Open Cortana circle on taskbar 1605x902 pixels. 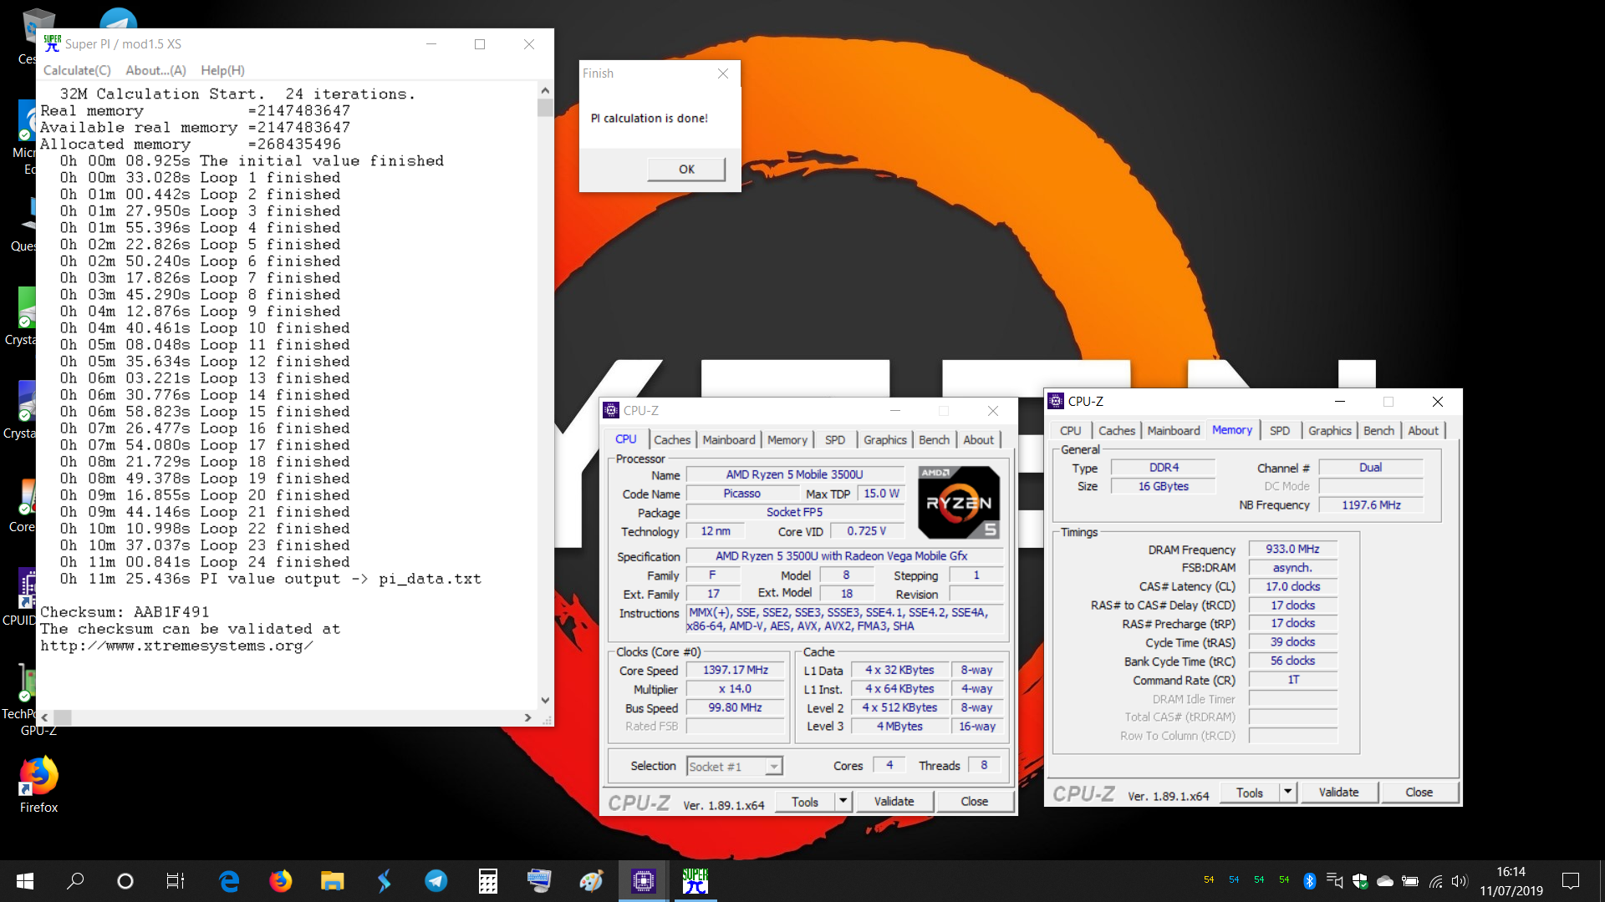click(x=125, y=881)
